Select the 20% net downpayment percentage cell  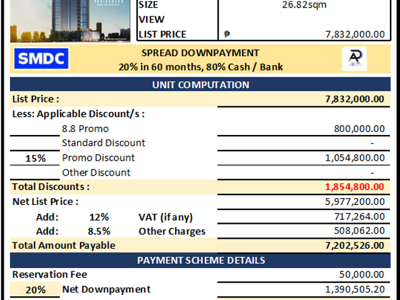pyautogui.click(x=35, y=289)
